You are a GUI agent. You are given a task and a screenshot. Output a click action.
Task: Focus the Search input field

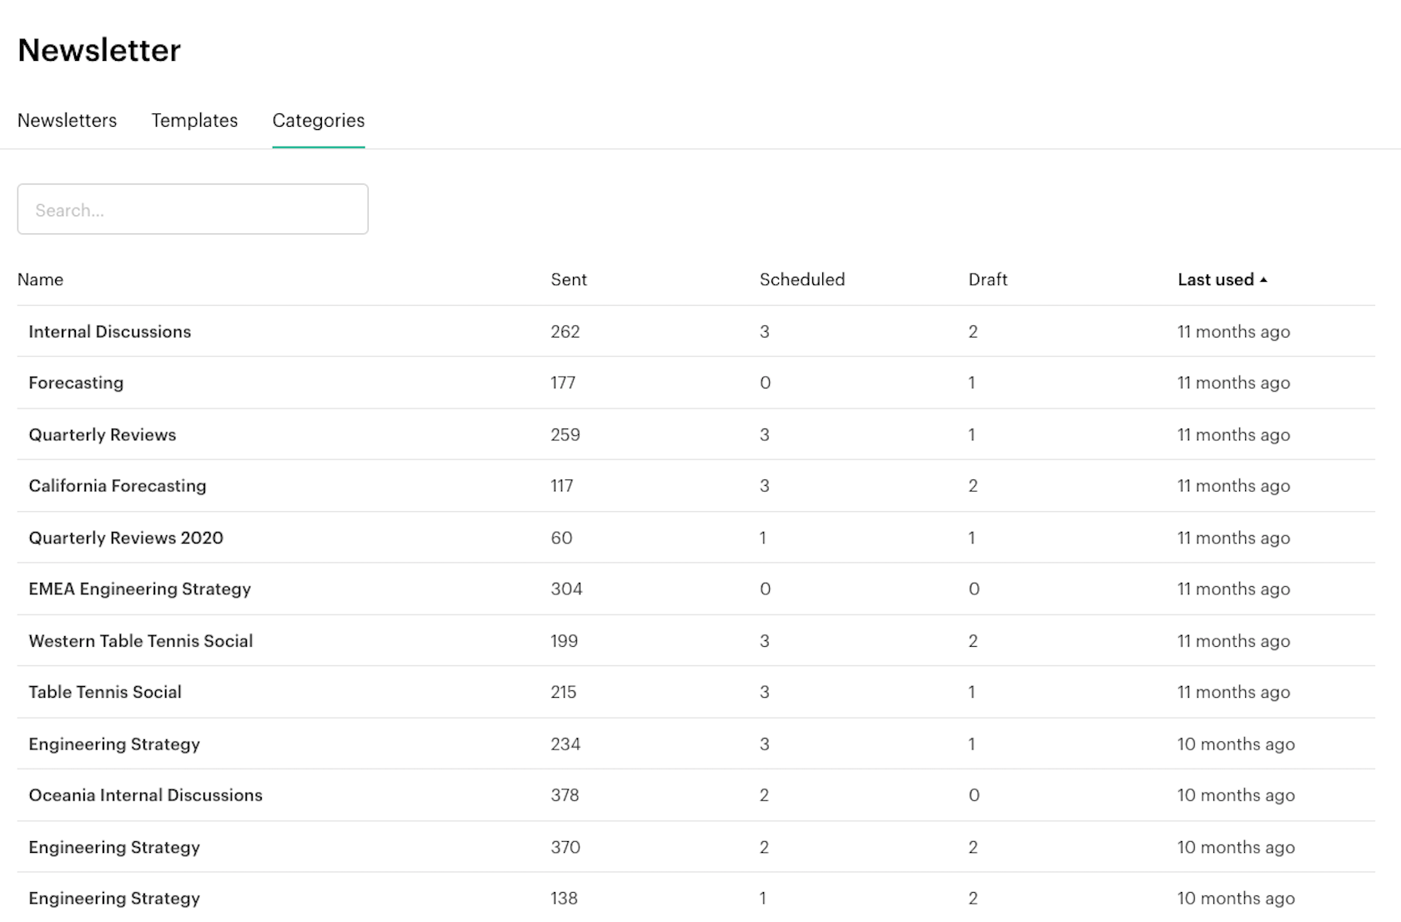pyautogui.click(x=192, y=209)
